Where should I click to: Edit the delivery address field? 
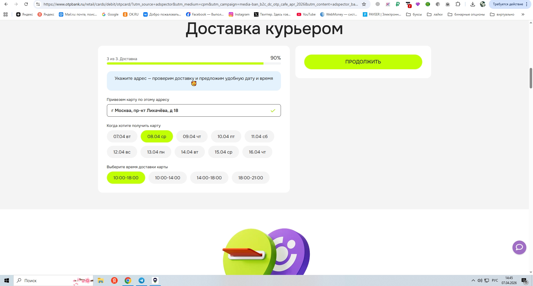194,110
